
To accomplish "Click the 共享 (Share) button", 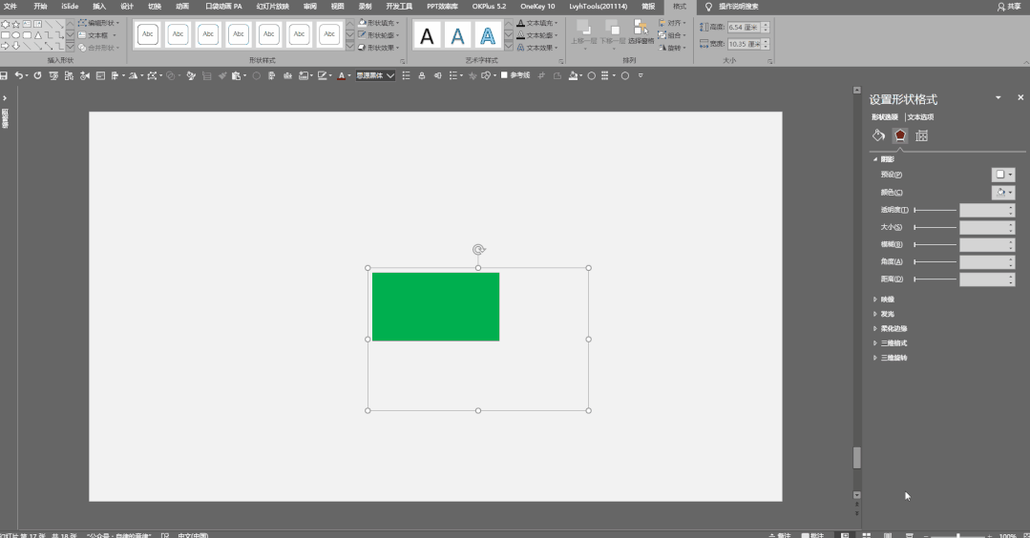I will tap(1014, 6).
